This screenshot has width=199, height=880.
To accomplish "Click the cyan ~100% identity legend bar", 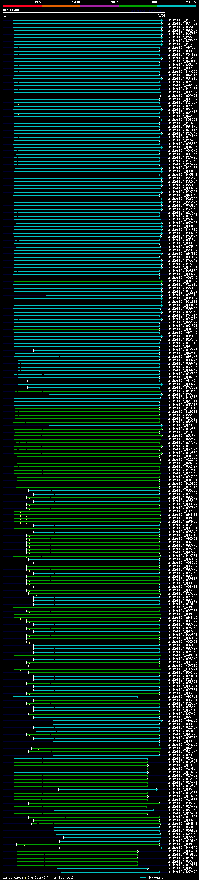I will (177, 6).
